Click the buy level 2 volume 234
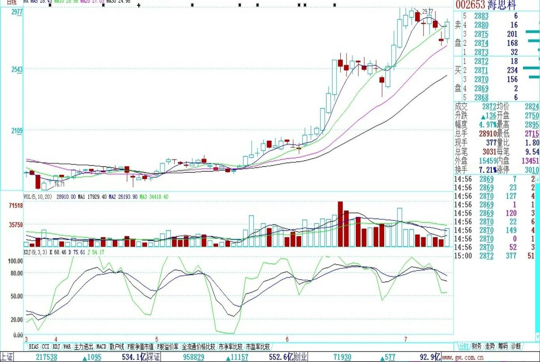This screenshot has height=362, width=540. 512,70
